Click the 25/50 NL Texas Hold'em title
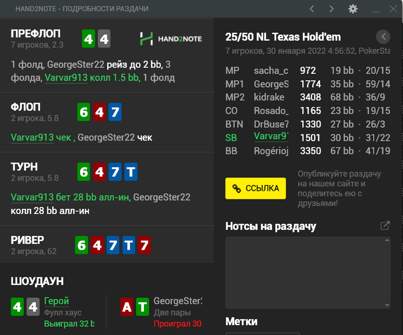The width and height of the screenshot is (403, 335). click(x=283, y=37)
